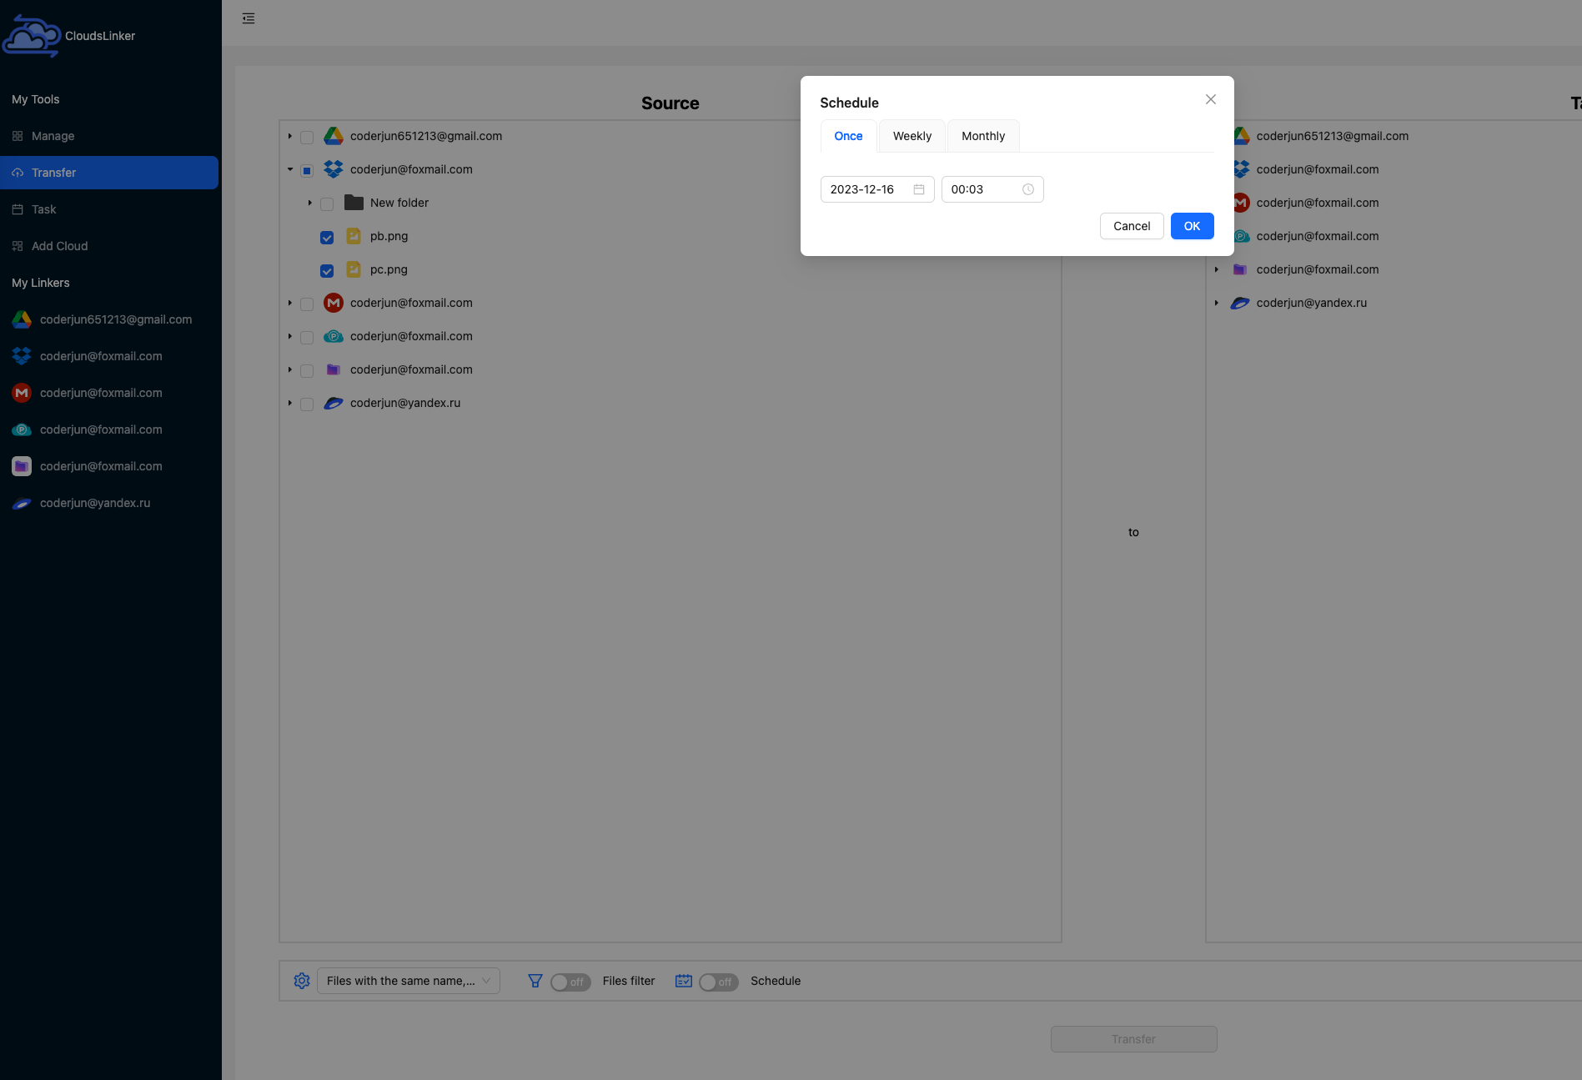Click the settings gear icon
1582x1080 pixels.
coord(302,981)
